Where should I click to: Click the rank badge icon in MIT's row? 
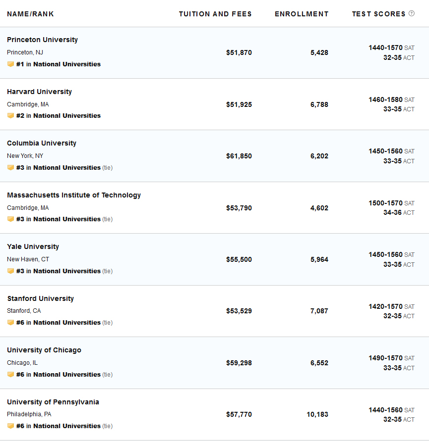[10, 219]
